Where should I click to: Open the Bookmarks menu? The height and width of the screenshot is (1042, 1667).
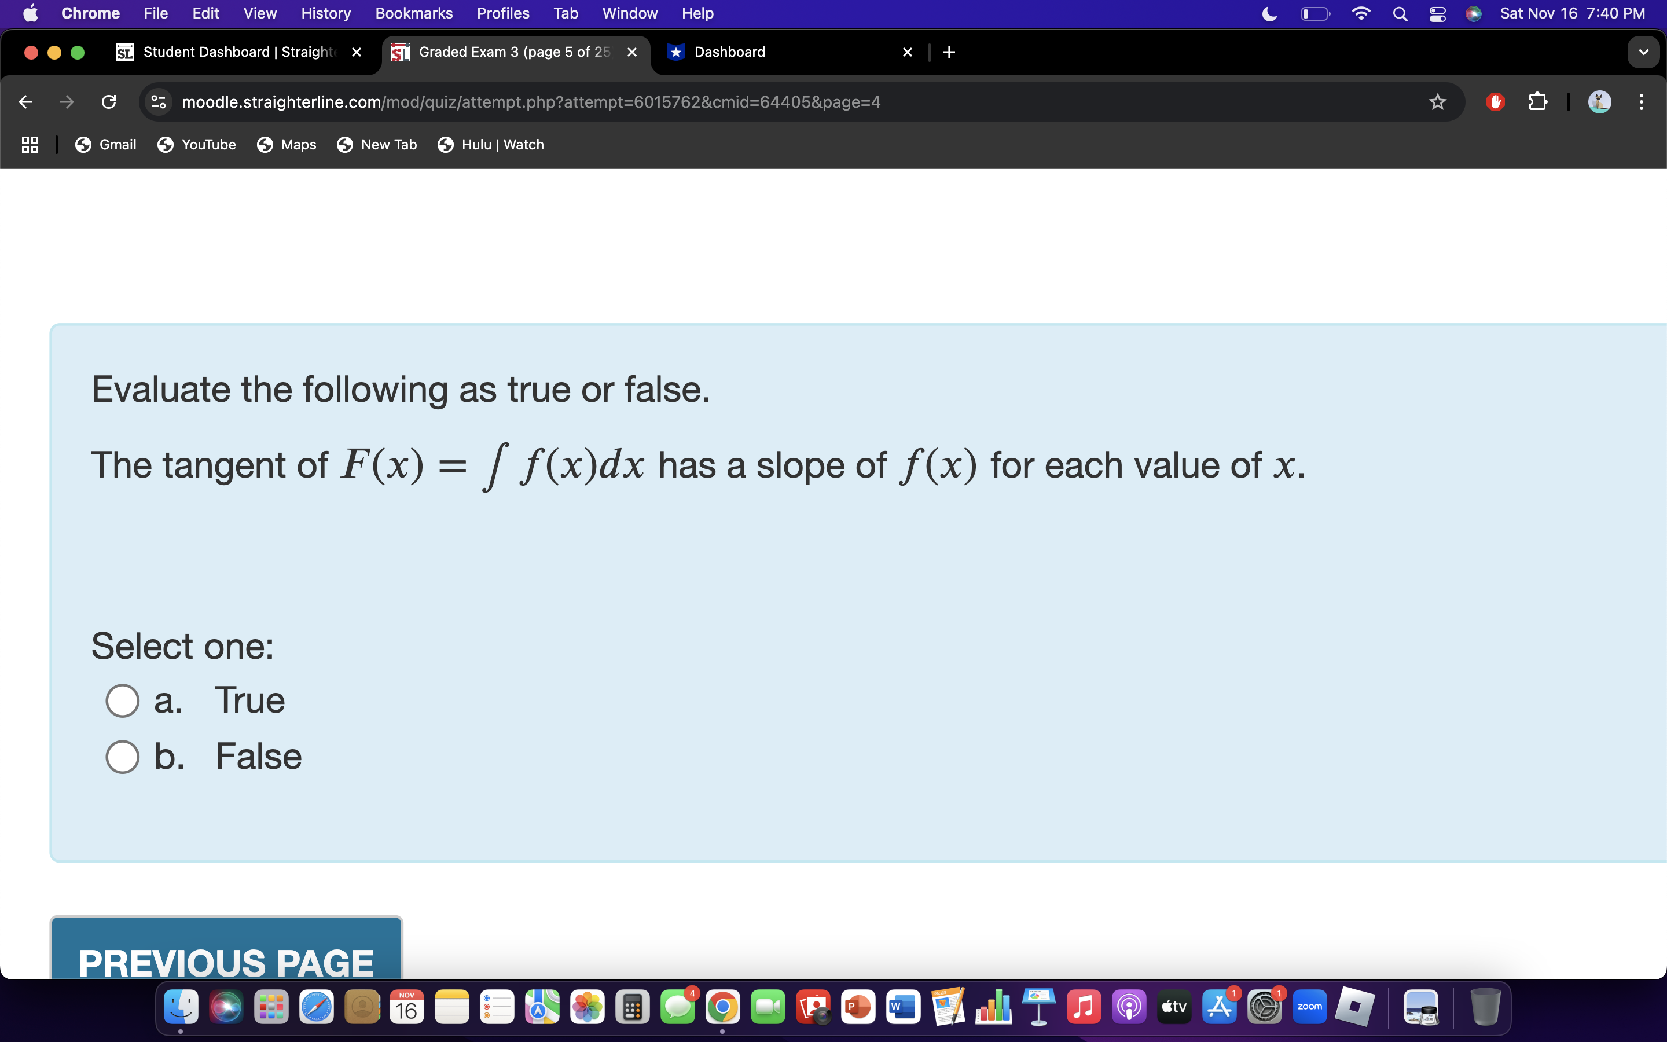click(x=413, y=14)
